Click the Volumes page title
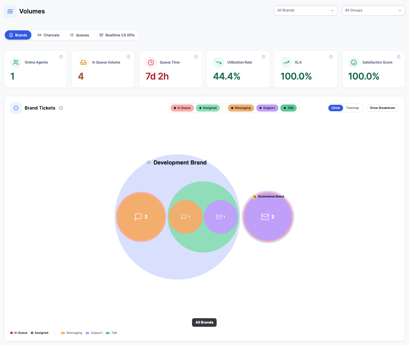409x345 pixels. (32, 11)
